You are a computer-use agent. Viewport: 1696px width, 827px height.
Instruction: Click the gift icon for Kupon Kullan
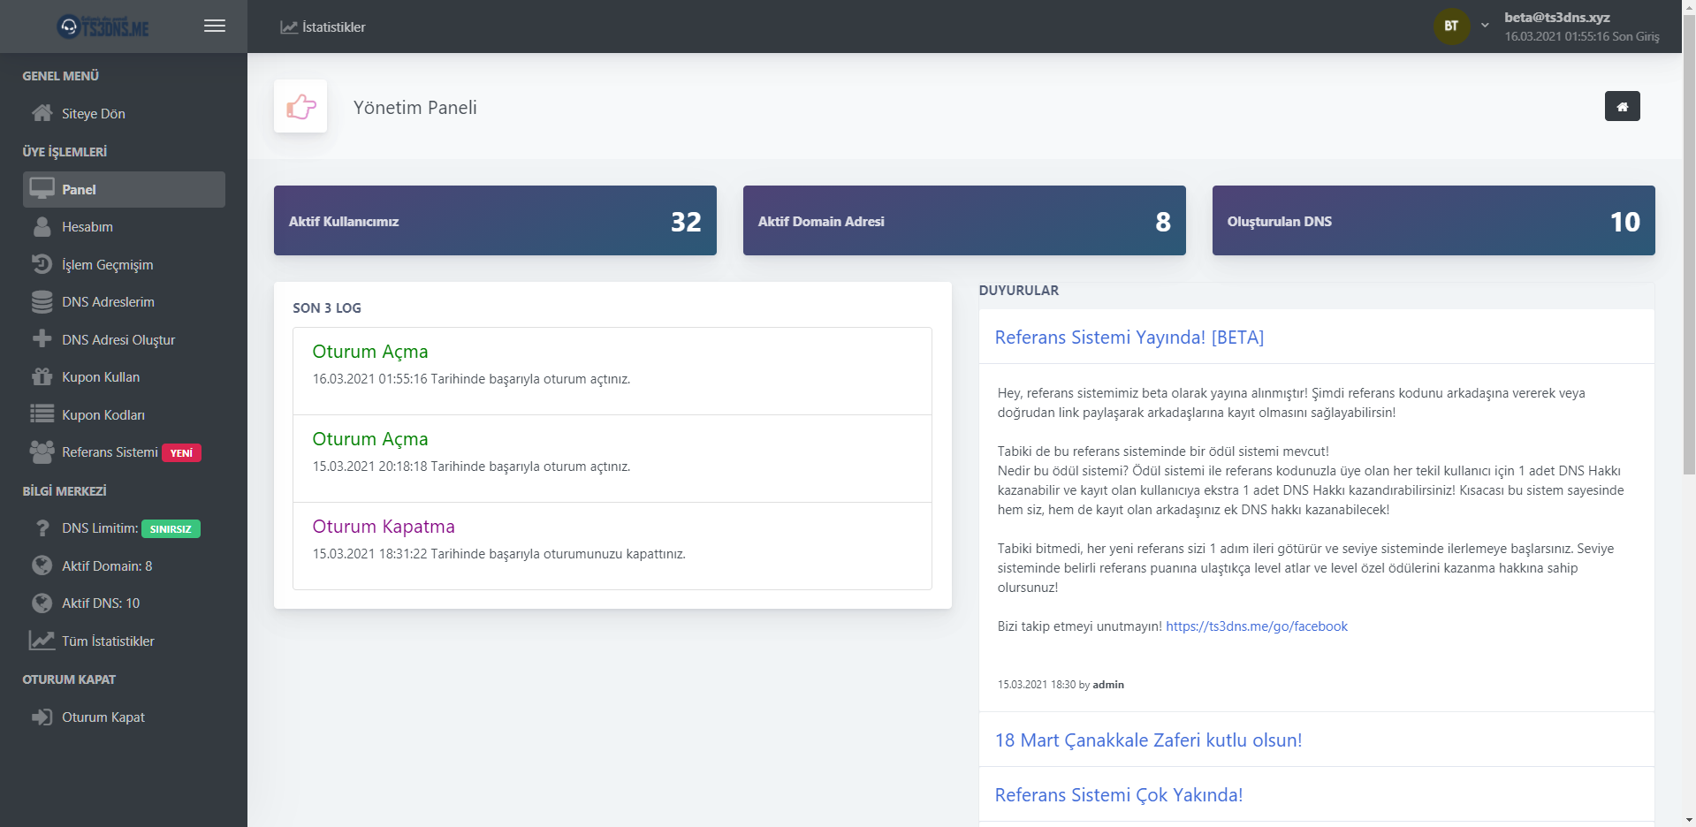coord(42,377)
